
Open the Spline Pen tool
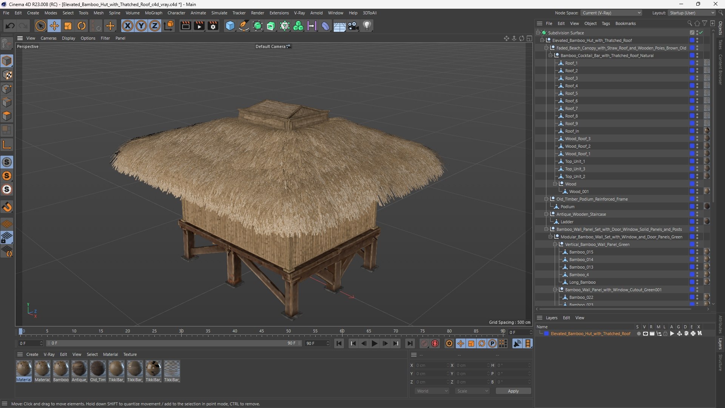(244, 26)
